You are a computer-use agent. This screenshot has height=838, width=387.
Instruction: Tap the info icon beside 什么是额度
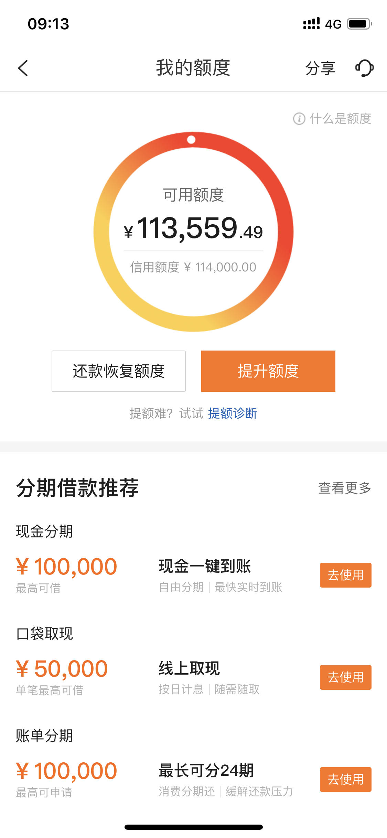point(299,119)
